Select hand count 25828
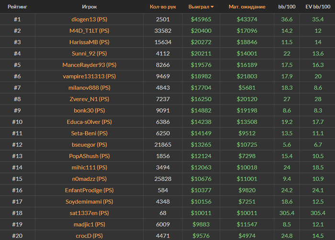 pos(163,179)
